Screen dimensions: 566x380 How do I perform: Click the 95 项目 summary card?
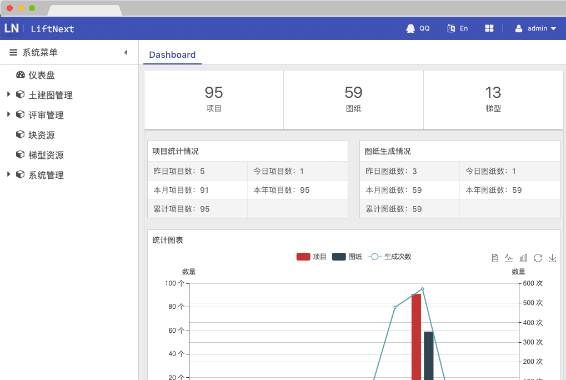(214, 99)
